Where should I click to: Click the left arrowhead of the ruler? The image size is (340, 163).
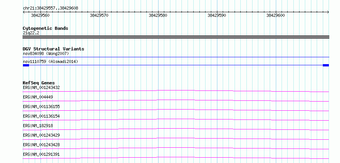24,12
